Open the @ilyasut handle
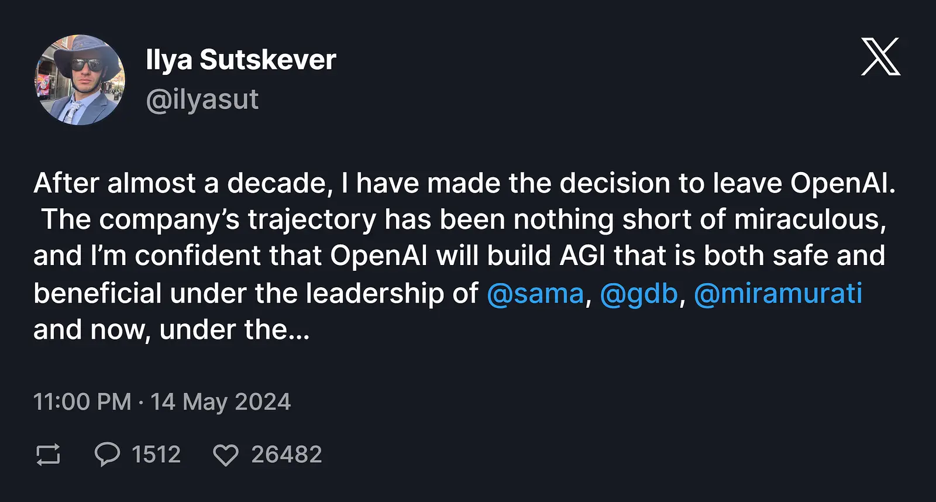The width and height of the screenshot is (936, 502). (x=202, y=99)
